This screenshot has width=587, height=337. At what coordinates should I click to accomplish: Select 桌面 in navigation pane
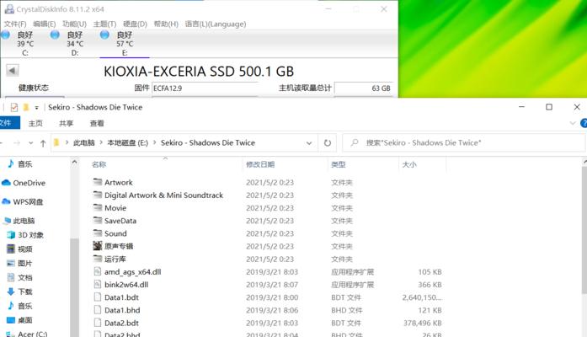(20, 320)
